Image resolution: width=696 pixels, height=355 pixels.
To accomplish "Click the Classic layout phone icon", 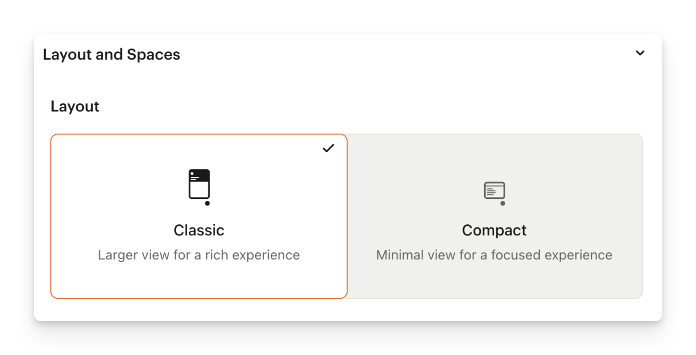I will [199, 185].
